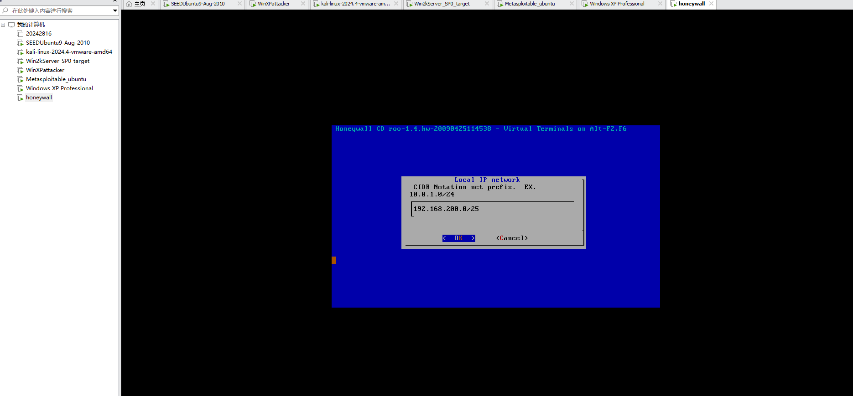Click the VM icon beside Win2kServer_SP0_target in library

pos(20,61)
